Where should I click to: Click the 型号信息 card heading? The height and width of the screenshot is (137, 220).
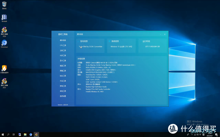(x=84, y=41)
